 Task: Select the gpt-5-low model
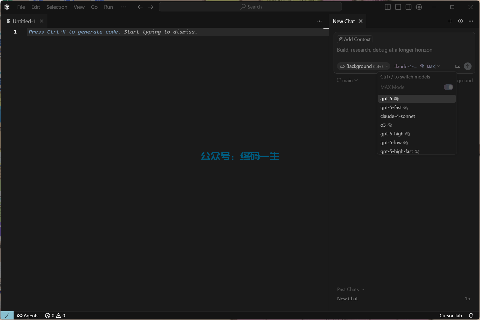(417, 143)
